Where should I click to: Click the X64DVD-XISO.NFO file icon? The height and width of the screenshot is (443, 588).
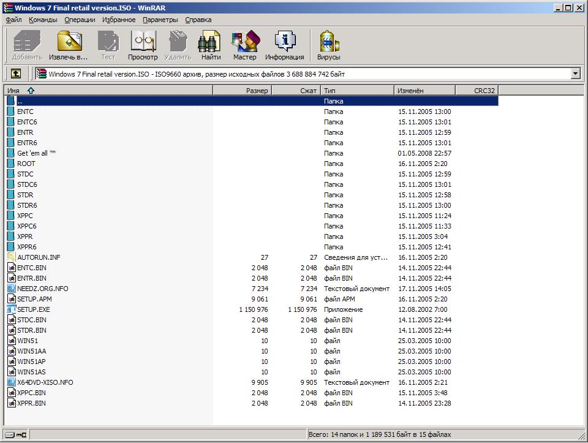pos(11,382)
